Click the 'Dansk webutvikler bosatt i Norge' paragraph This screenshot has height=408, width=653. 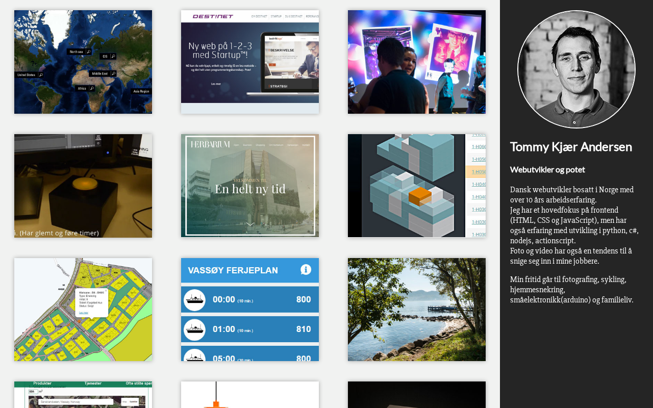tap(574, 225)
